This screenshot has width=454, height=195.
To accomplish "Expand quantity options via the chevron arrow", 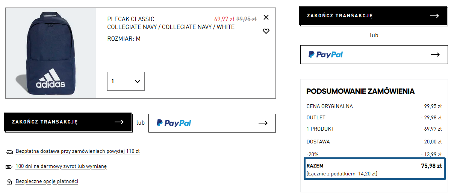I will pos(137,81).
